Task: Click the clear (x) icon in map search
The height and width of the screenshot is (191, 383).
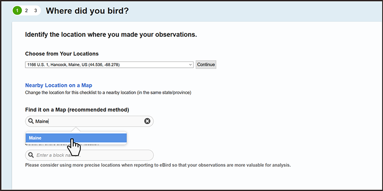Action: click(147, 121)
